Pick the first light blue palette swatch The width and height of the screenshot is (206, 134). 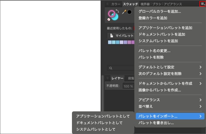[110, 42]
